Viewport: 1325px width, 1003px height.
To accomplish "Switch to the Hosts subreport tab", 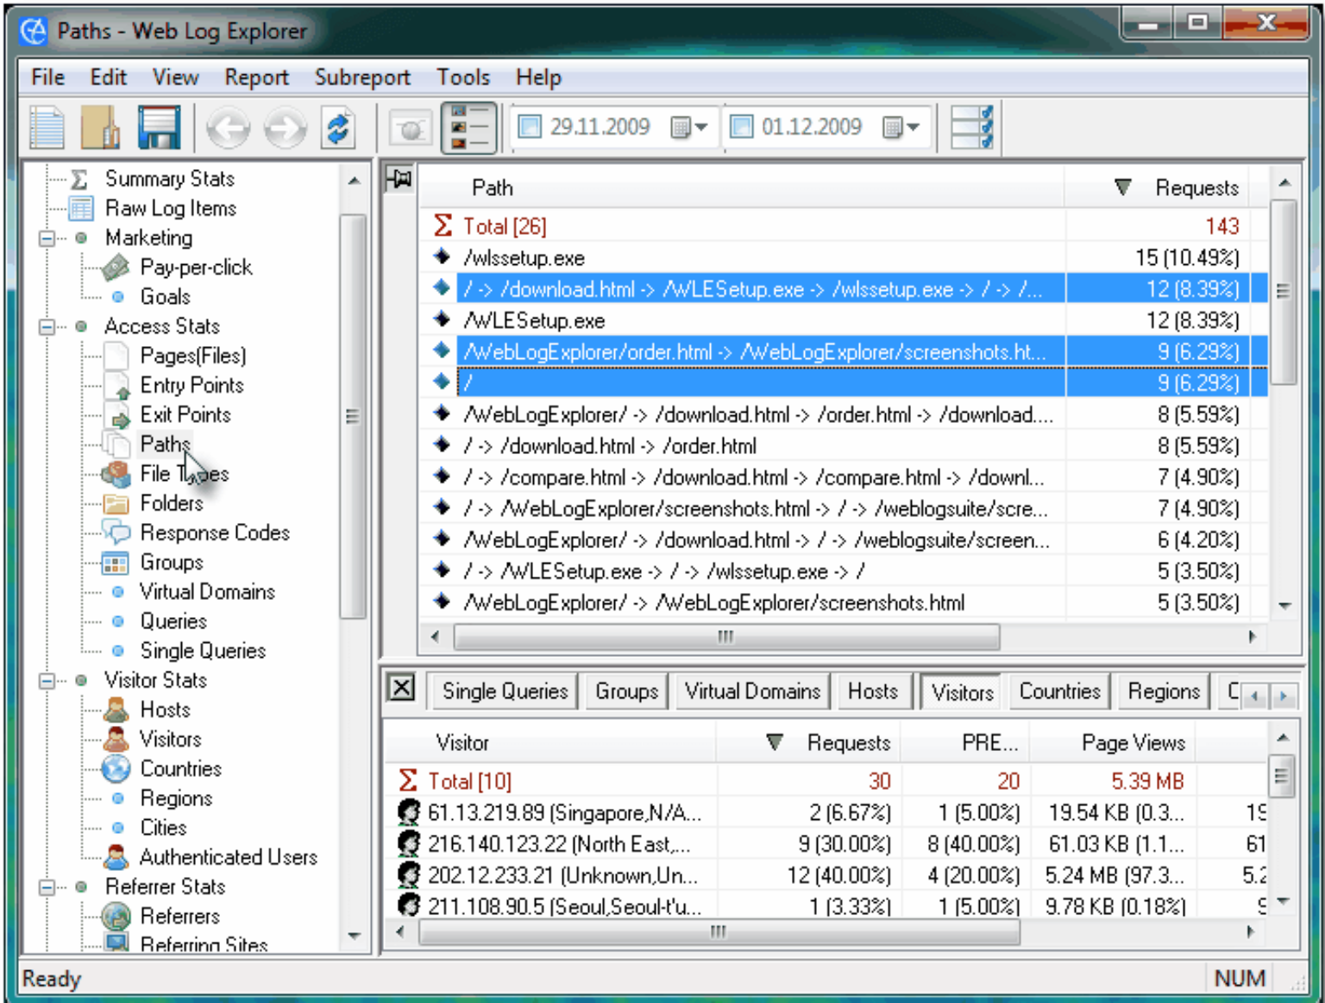I will pyautogui.click(x=872, y=691).
